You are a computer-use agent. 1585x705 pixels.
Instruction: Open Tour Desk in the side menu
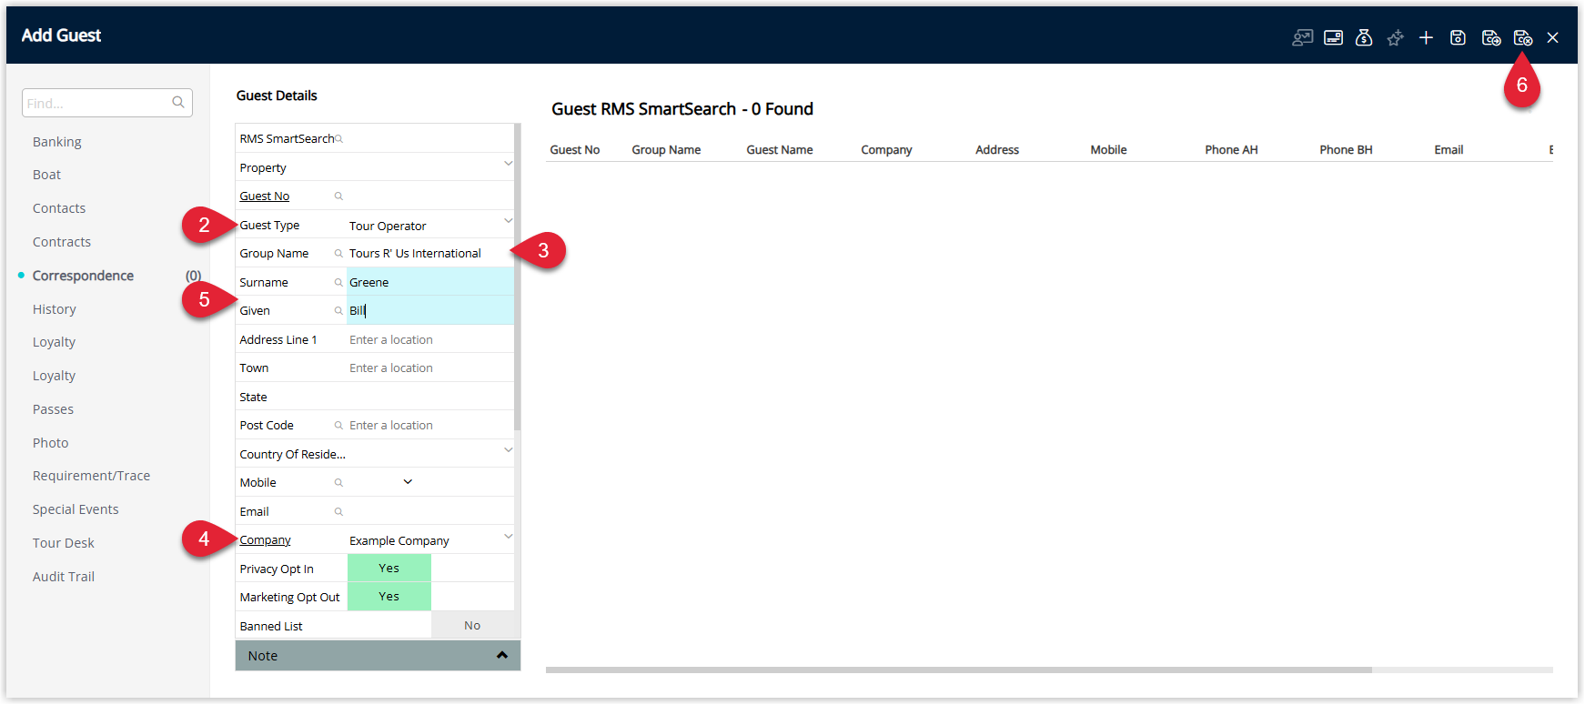click(64, 543)
